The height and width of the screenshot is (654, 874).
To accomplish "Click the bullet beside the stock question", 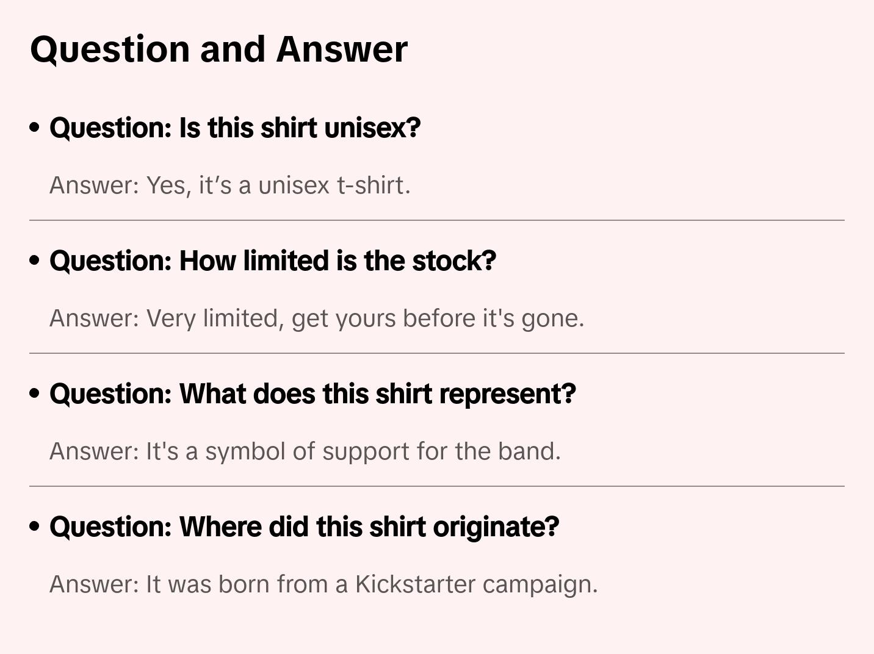I will 35,261.
